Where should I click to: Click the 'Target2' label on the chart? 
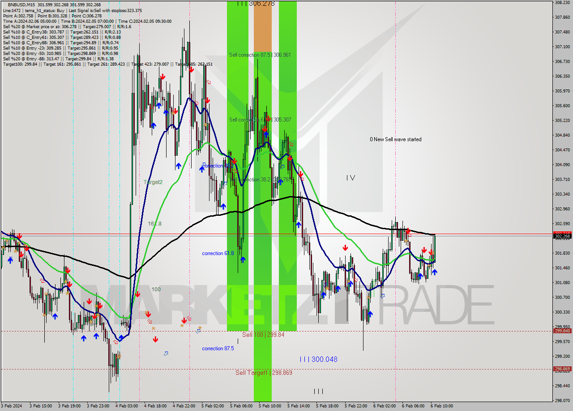click(x=153, y=182)
